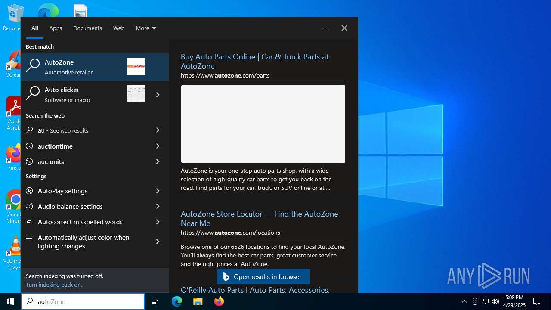Open search options ellipsis menu
The image size is (551, 310).
point(326,28)
